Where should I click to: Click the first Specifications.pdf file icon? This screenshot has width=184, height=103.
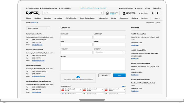[x=63, y=90]
